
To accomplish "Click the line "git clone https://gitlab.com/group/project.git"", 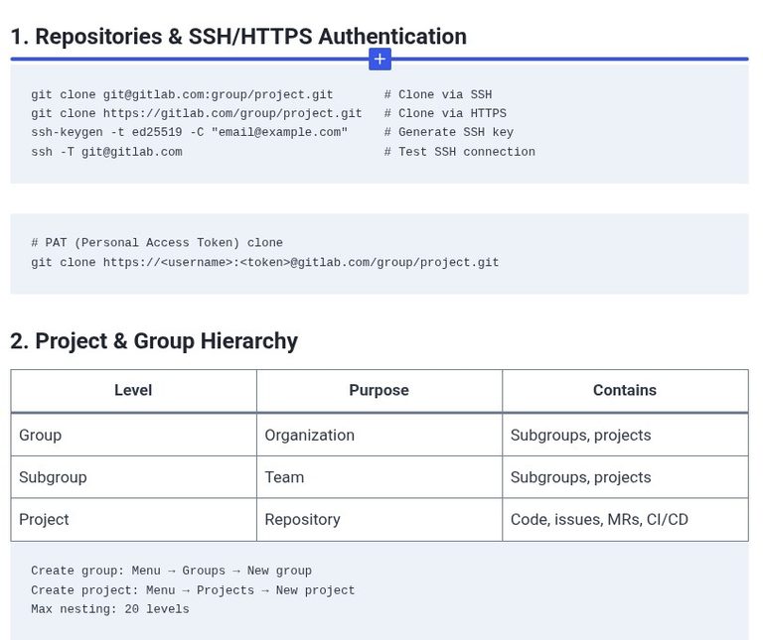I will coord(197,113).
